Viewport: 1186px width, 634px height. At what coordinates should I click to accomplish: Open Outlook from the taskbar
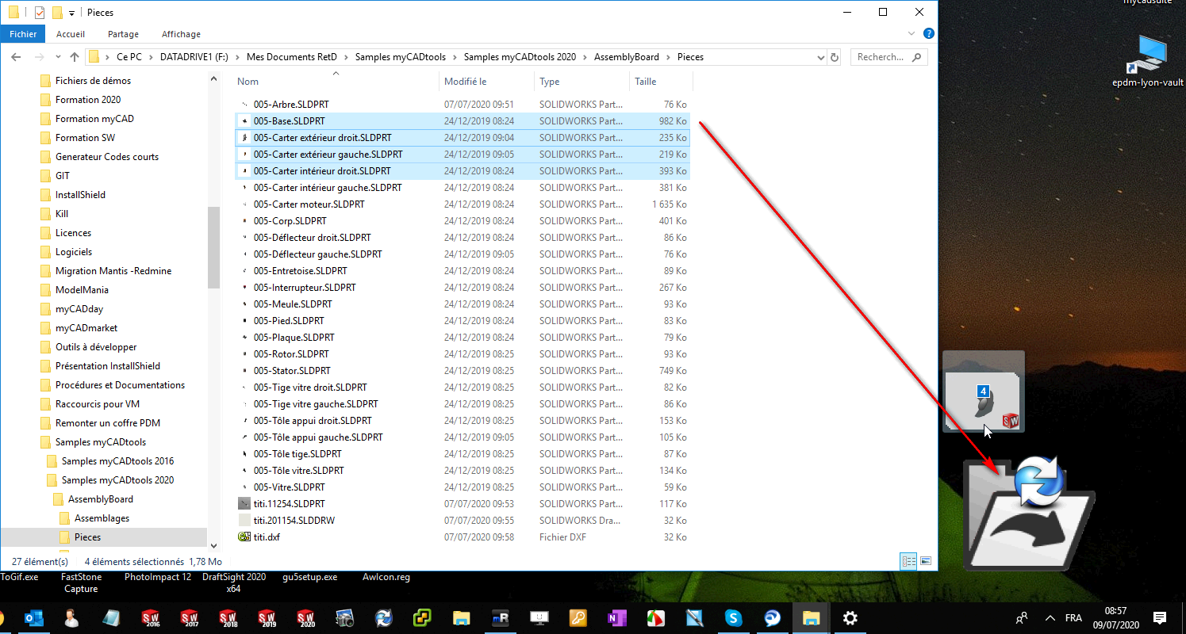(34, 618)
